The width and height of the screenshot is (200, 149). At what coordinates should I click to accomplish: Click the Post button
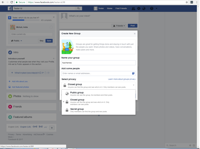[133, 26]
